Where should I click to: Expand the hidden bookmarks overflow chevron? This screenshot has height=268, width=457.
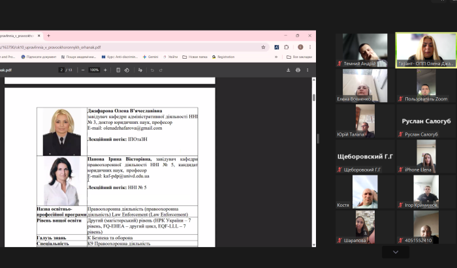(x=276, y=57)
